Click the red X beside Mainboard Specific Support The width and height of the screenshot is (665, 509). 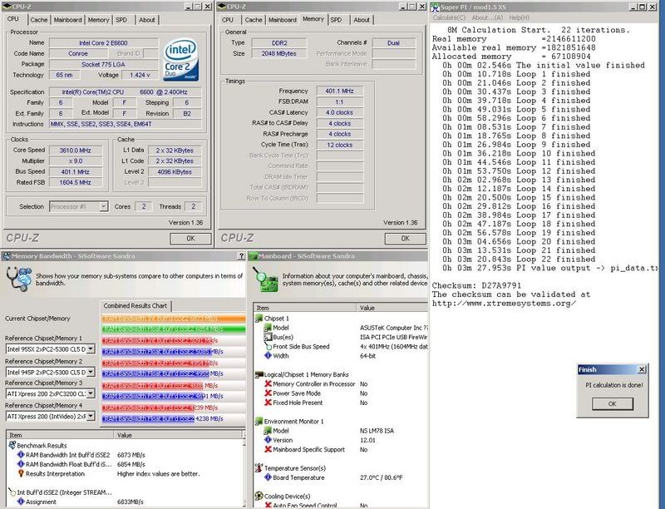[x=268, y=449]
